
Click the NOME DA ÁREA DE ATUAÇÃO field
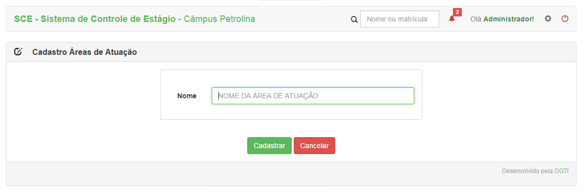(x=313, y=96)
